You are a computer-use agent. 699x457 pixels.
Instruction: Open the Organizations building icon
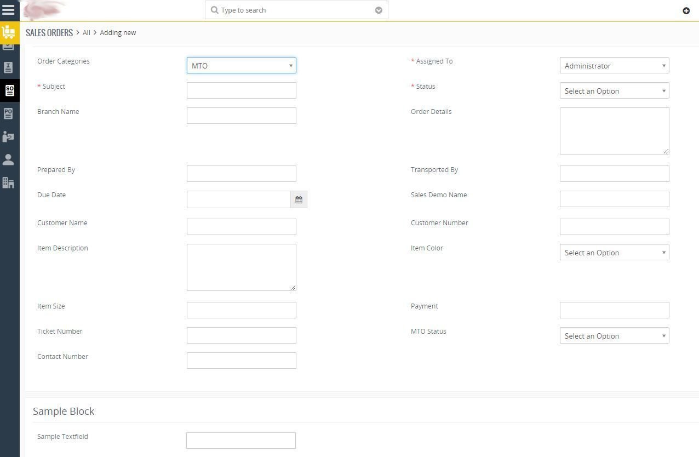8,182
